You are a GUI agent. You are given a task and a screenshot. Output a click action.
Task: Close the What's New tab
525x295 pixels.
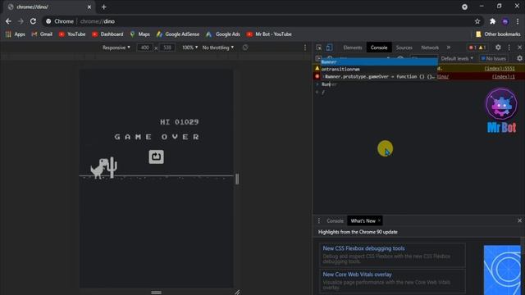click(379, 220)
